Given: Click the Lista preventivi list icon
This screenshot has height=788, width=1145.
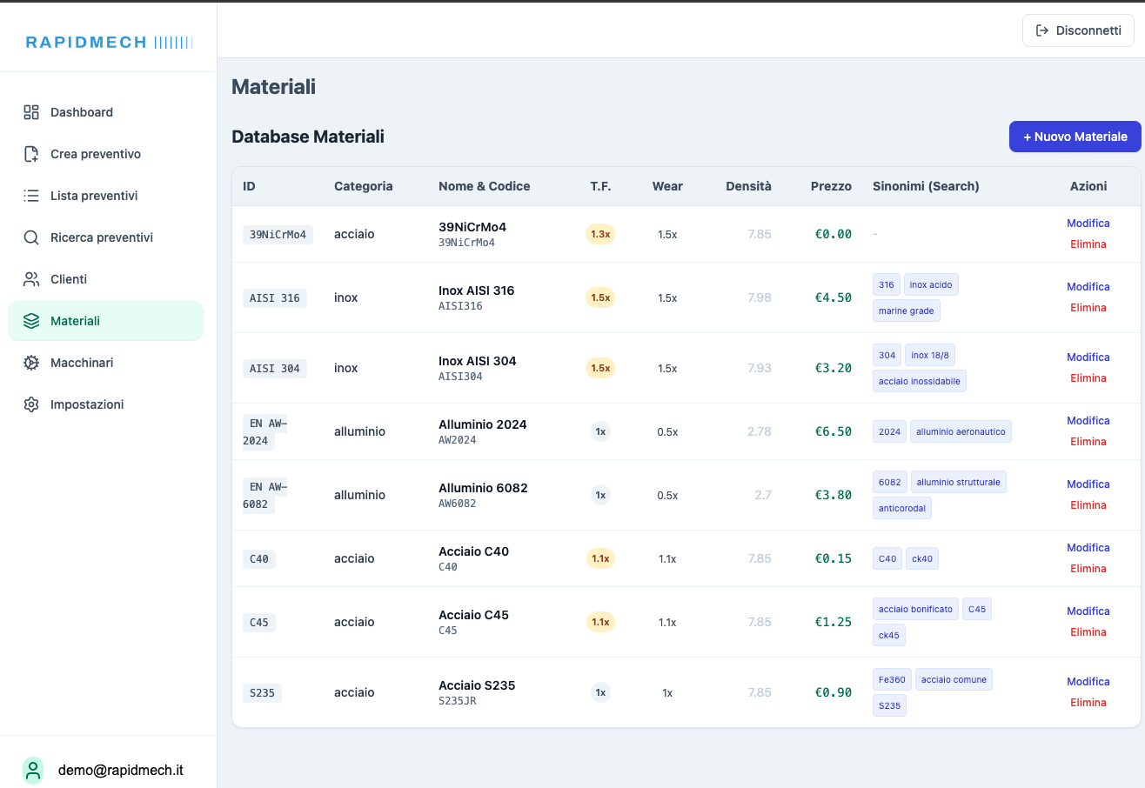Looking at the screenshot, I should [x=31, y=196].
